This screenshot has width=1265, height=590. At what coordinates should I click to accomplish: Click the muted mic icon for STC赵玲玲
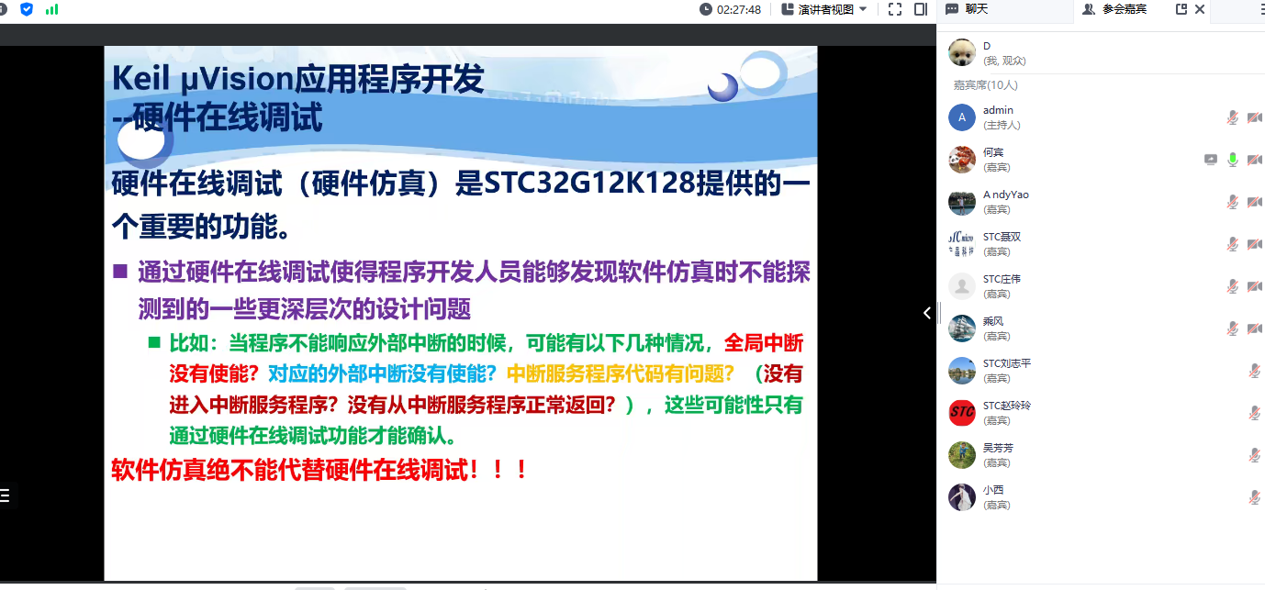[1254, 413]
